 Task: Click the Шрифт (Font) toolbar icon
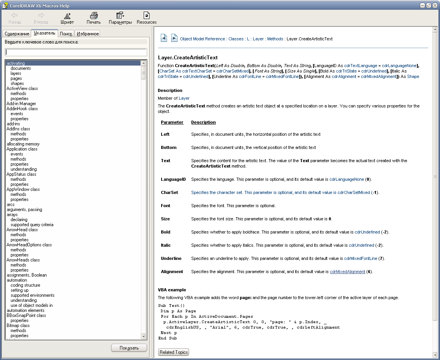[67, 16]
